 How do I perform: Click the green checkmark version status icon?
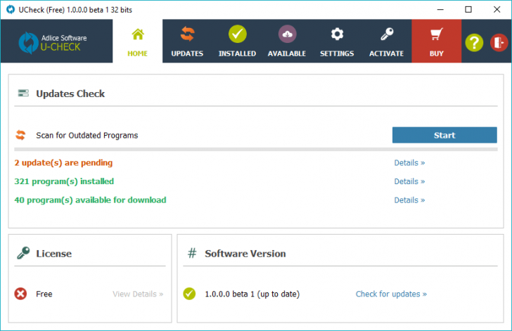click(188, 294)
